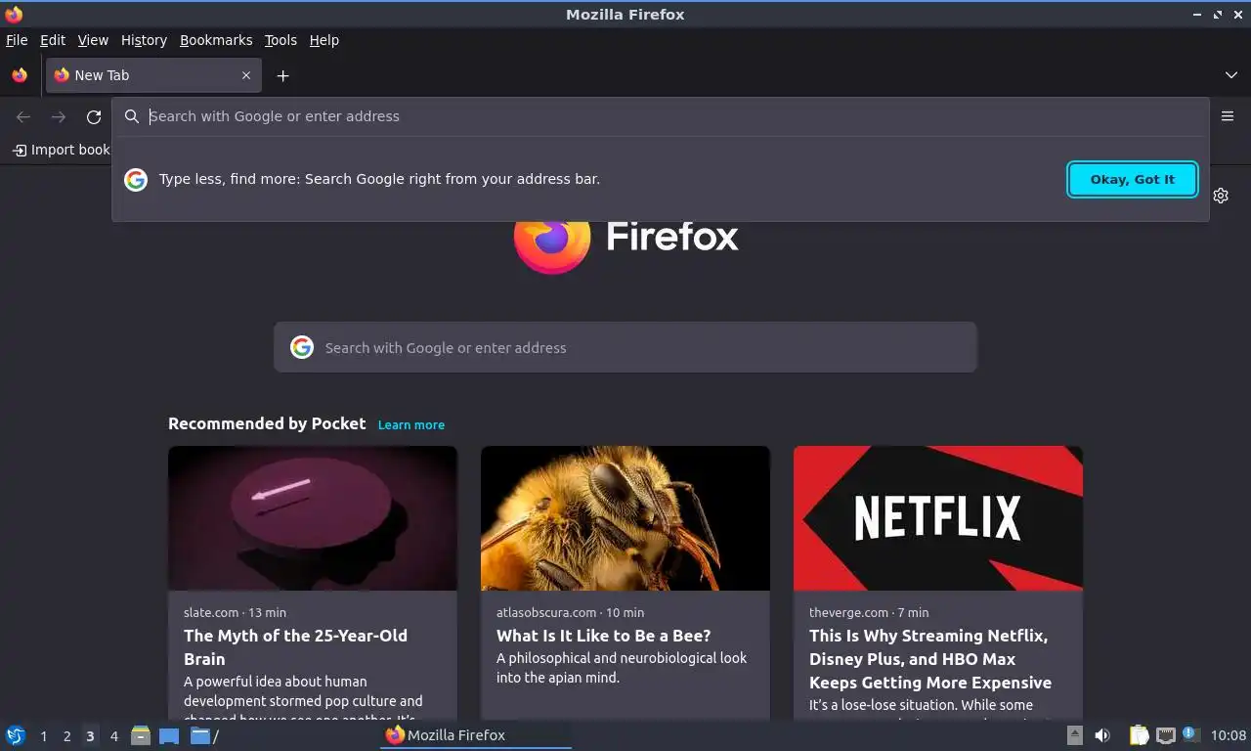The image size is (1251, 751).
Task: Open the View menu
Action: 93,40
